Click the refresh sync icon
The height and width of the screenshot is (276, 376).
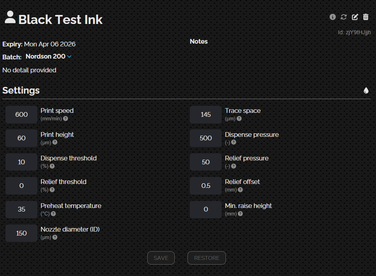[x=344, y=17]
